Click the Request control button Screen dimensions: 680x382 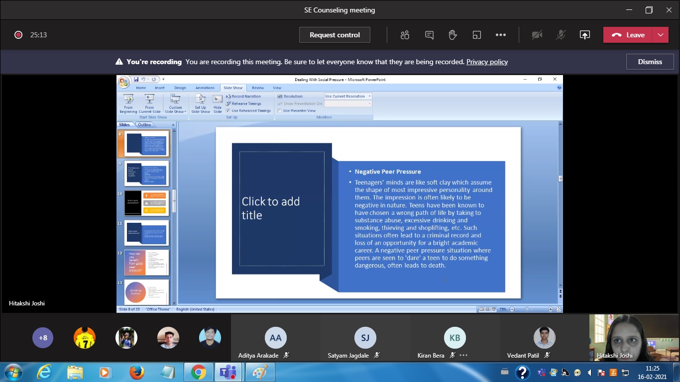[335, 35]
